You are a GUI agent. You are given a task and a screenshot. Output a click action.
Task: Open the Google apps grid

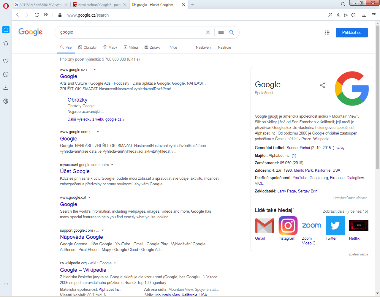pyautogui.click(x=327, y=33)
